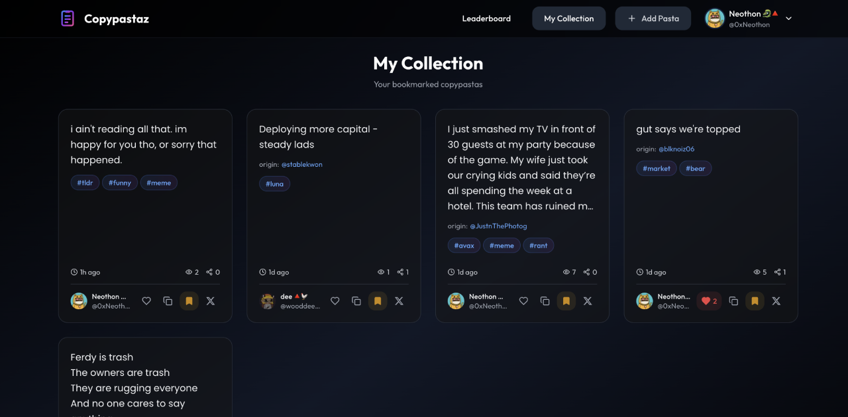This screenshot has width=848, height=417.
Task: Click the Add Pasta button
Action: coord(653,19)
